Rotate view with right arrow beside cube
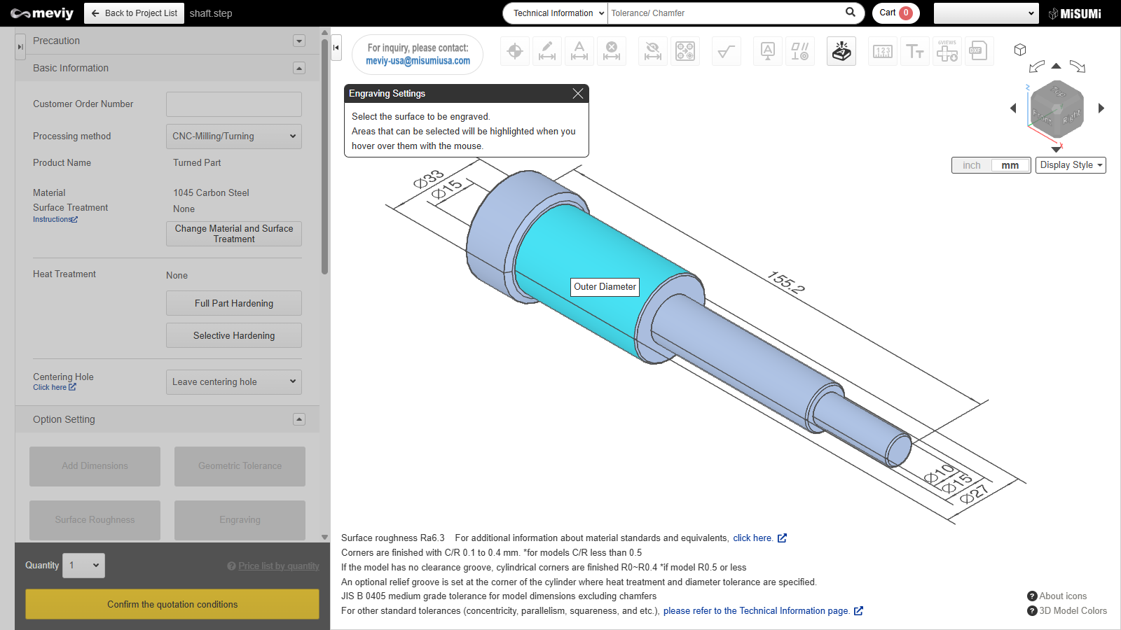This screenshot has height=630, width=1121. [1101, 108]
